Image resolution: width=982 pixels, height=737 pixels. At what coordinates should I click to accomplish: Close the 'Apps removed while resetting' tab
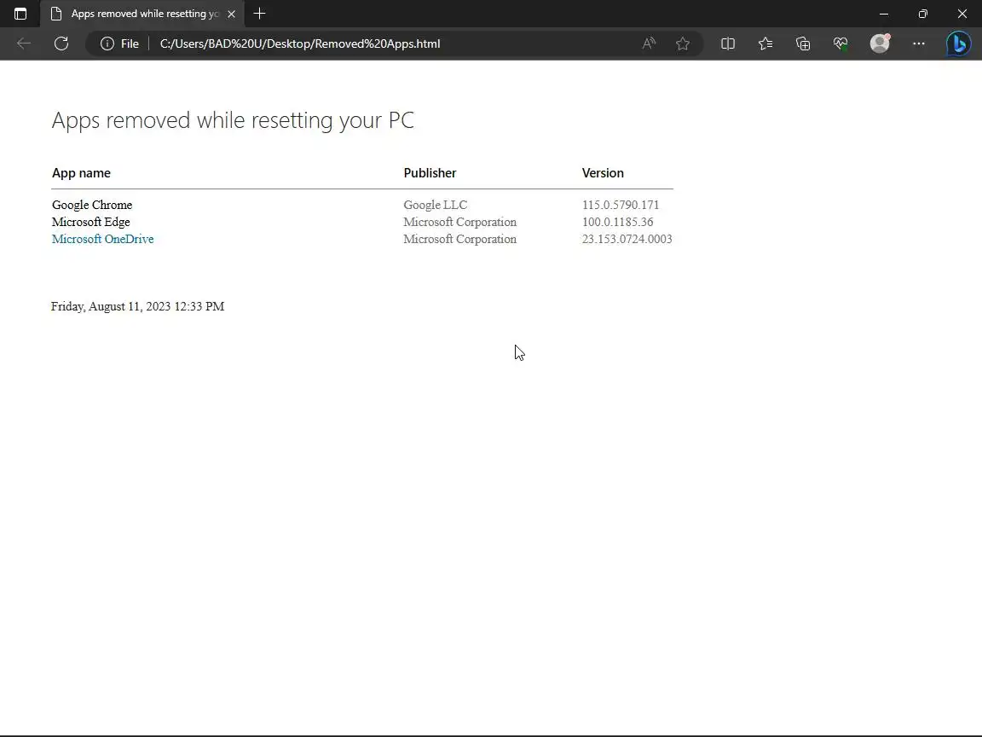(231, 14)
